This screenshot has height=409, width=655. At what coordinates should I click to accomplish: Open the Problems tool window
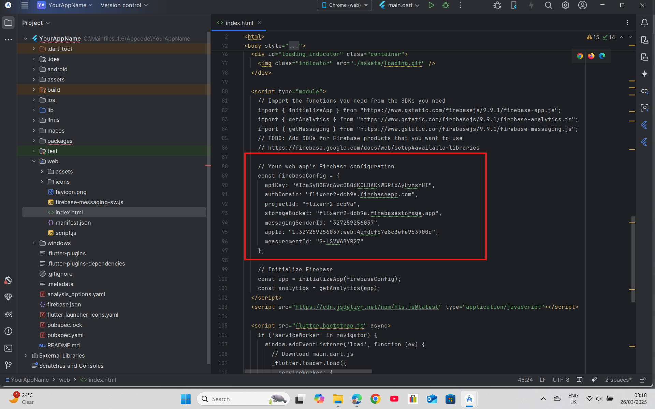[8, 331]
